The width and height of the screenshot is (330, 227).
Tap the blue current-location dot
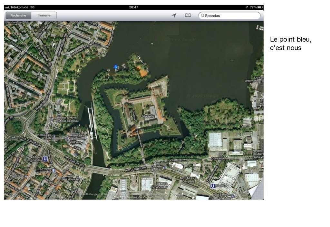pos(116,67)
